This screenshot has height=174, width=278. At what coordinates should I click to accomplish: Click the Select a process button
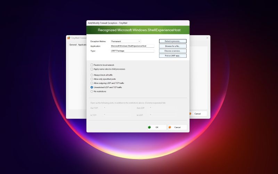[173, 41]
